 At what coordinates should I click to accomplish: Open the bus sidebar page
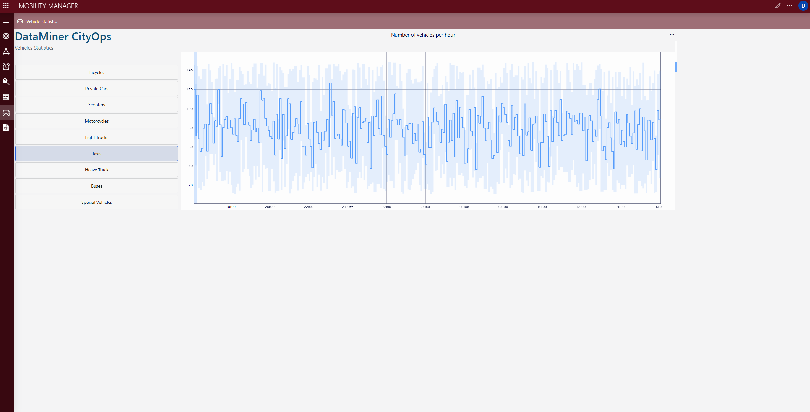6,97
